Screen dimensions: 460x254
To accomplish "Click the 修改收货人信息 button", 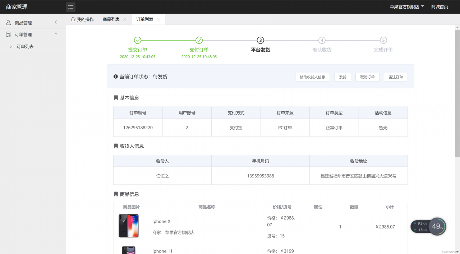I will 312,77.
